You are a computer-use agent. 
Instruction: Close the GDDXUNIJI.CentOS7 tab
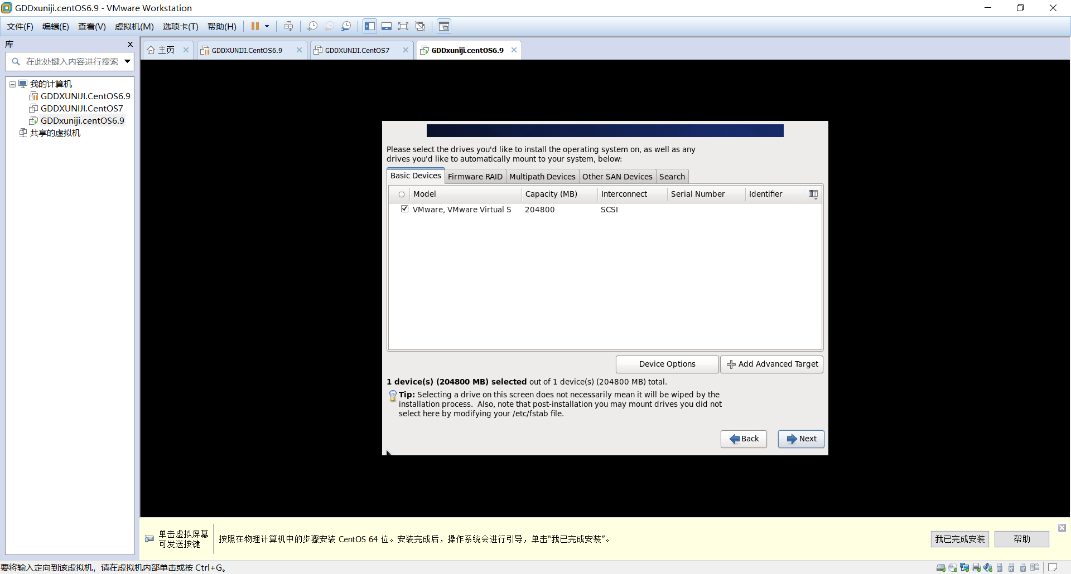point(406,50)
